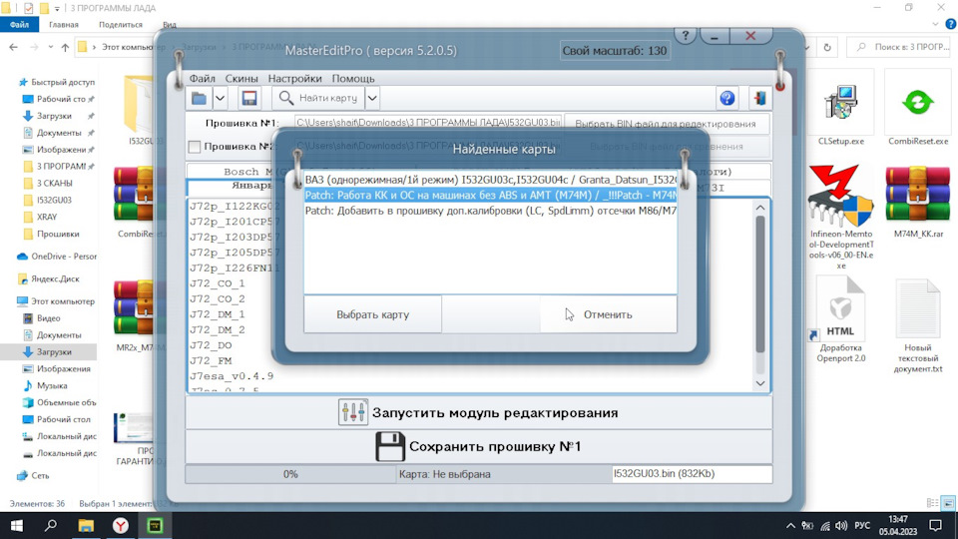Viewport: 958px width, 539px height.
Task: Click Сохранить прошивку №1 button
Action: point(478,446)
